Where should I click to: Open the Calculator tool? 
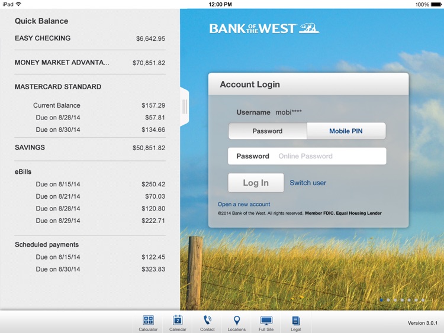coord(148,323)
